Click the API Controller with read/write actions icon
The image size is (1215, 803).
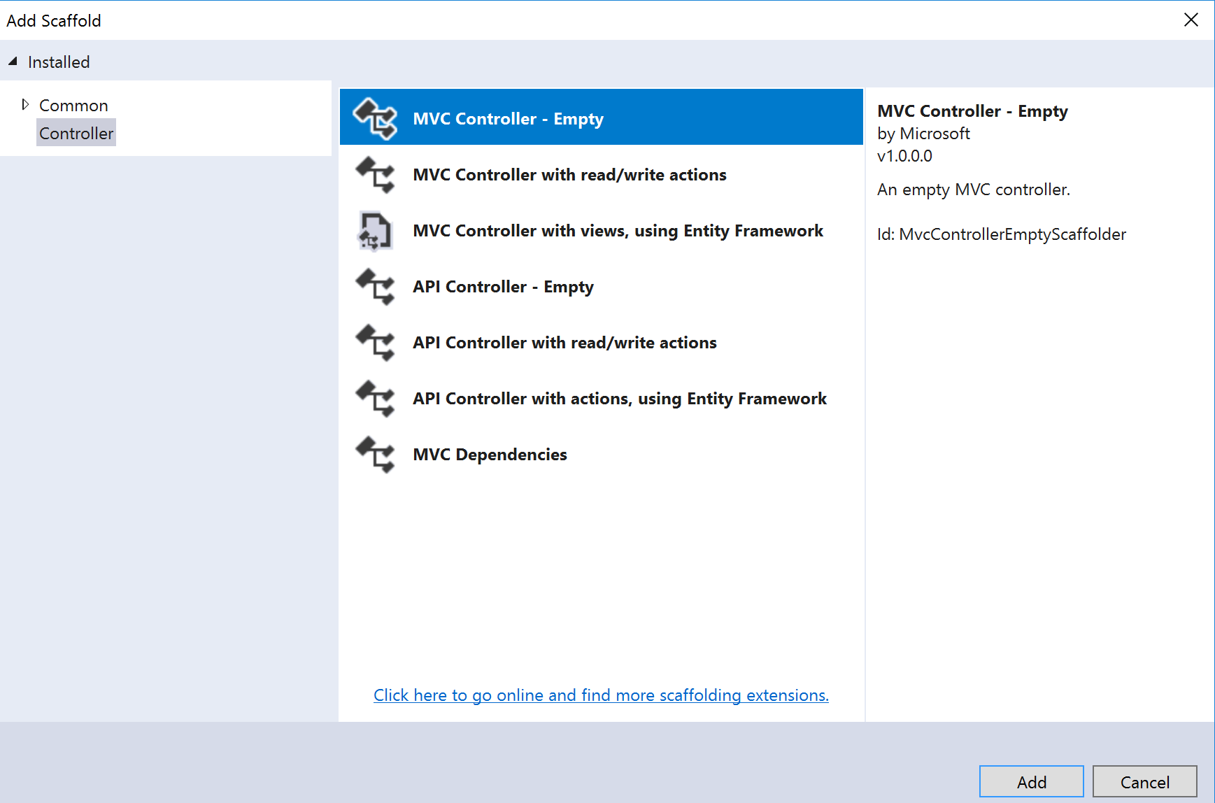[x=375, y=343]
